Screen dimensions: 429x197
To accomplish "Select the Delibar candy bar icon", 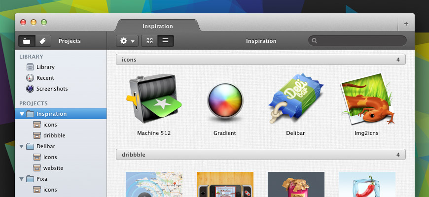I will point(296,99).
